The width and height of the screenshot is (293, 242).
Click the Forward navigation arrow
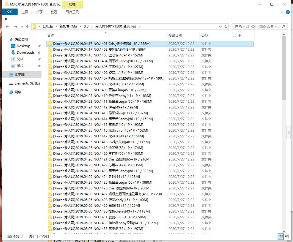pyautogui.click(x=16, y=27)
